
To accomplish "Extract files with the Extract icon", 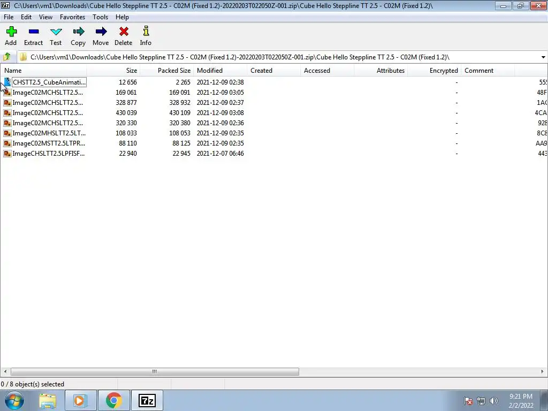I will pyautogui.click(x=34, y=32).
